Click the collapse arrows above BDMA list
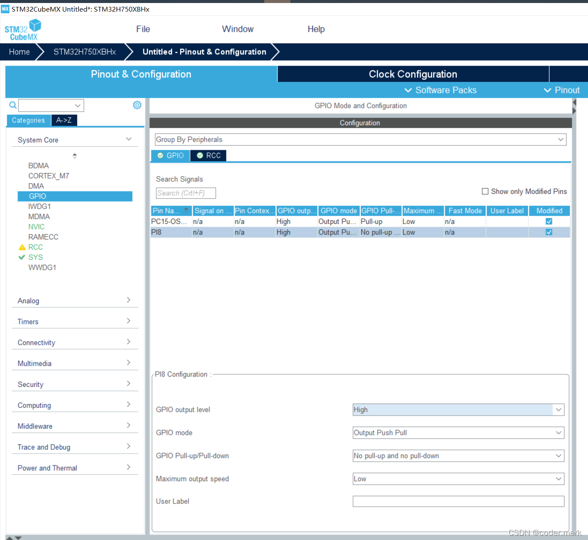This screenshot has height=540, width=588. [75, 156]
